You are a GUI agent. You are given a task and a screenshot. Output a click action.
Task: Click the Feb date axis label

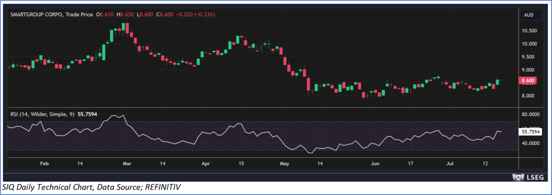tap(45, 163)
